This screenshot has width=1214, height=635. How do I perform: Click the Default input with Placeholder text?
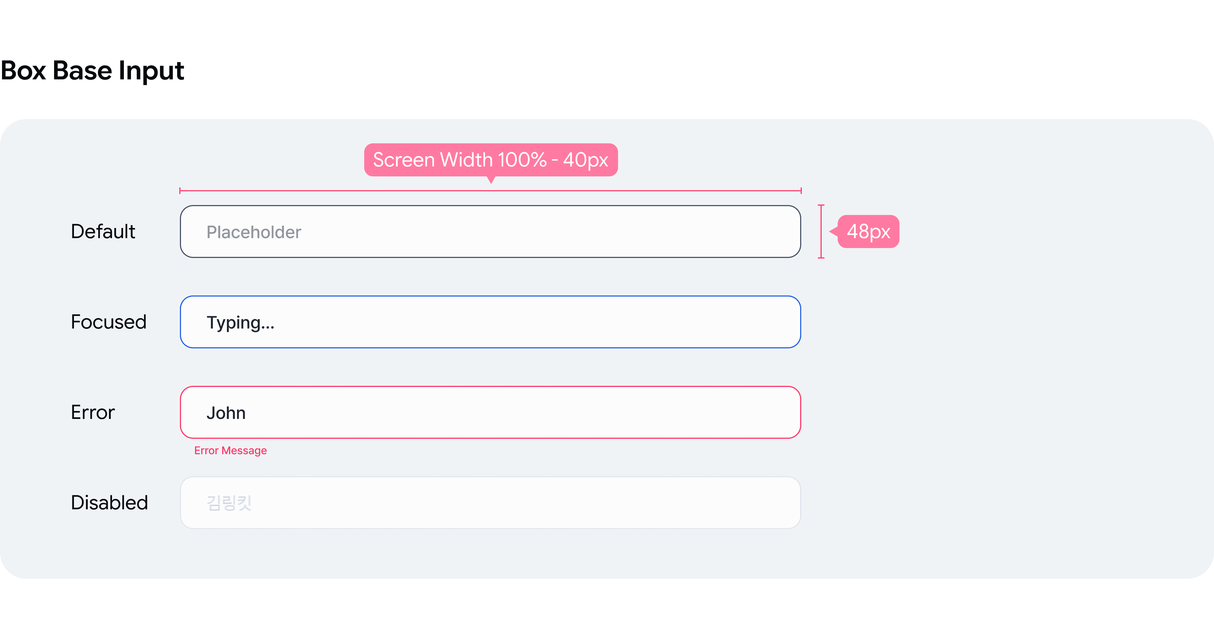490,231
